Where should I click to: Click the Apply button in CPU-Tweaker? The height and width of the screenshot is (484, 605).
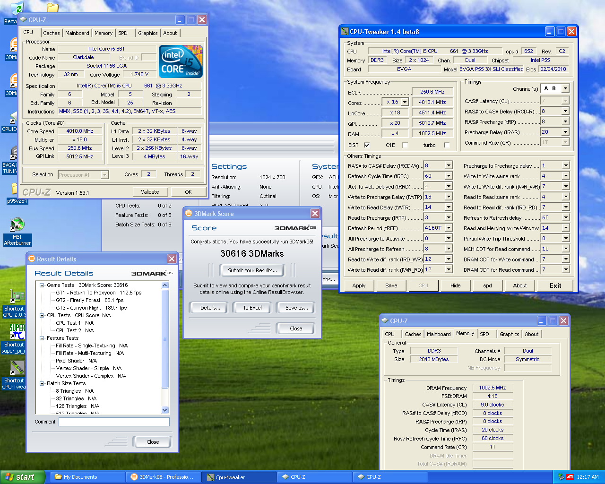tap(359, 285)
